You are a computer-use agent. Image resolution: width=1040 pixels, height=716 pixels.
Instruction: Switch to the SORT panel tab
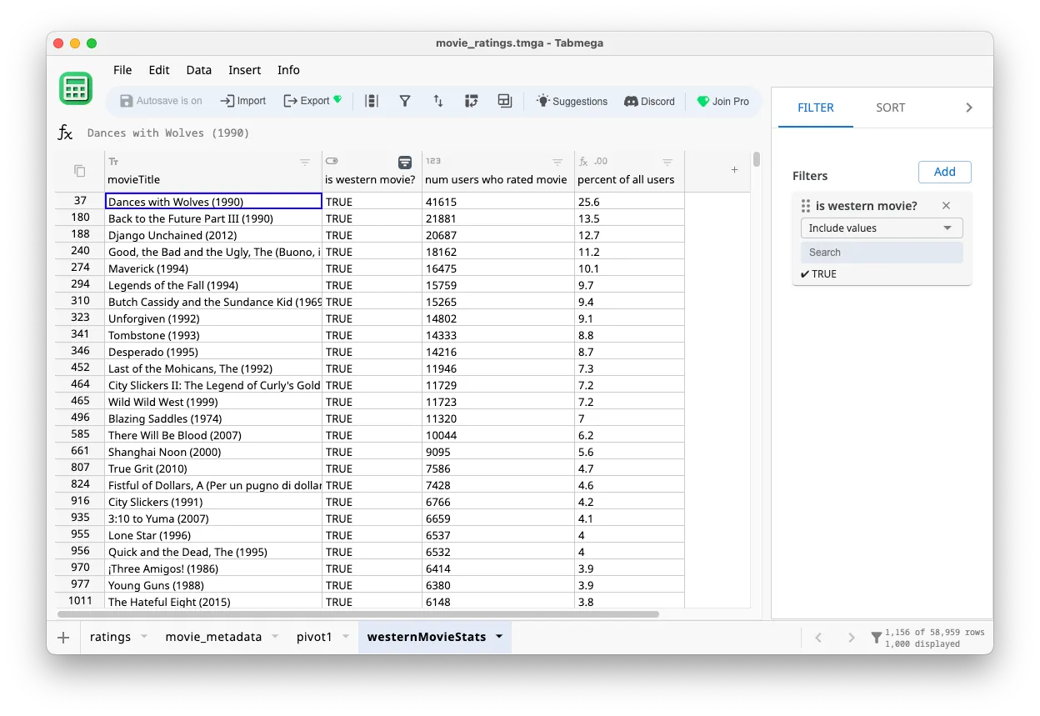(x=890, y=107)
